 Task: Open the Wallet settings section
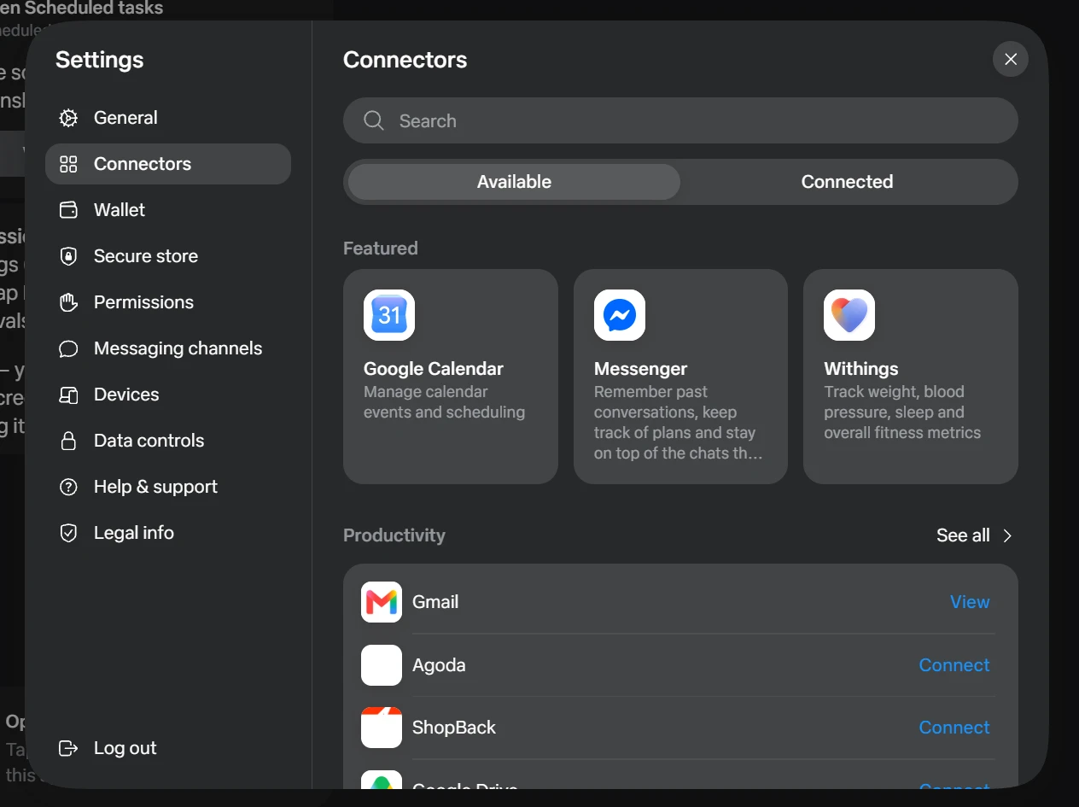[x=168, y=210]
